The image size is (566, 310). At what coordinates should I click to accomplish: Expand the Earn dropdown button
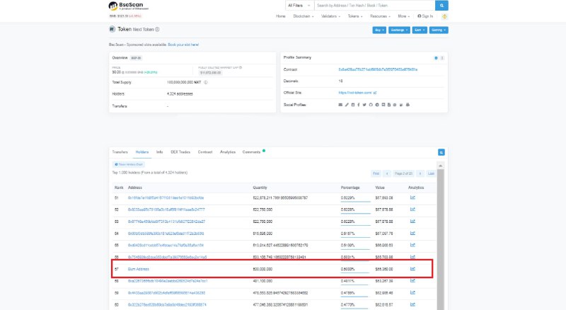pos(420,30)
